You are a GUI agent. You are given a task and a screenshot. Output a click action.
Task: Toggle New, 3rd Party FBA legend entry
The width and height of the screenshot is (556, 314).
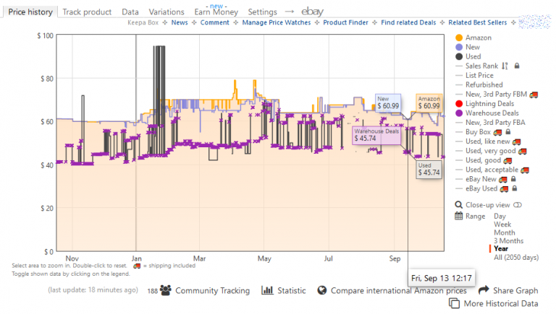point(495,122)
